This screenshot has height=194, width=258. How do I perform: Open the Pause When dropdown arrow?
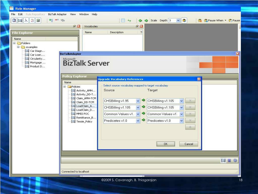point(225,20)
